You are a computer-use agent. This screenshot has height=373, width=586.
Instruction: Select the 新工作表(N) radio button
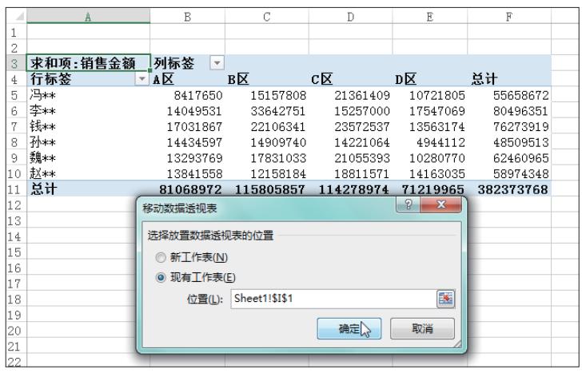click(x=161, y=258)
